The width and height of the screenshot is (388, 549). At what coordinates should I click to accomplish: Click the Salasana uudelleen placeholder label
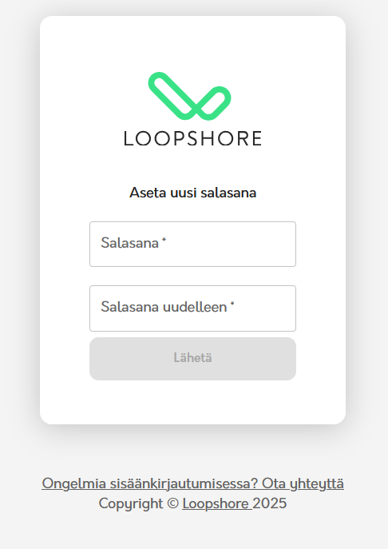(x=164, y=307)
